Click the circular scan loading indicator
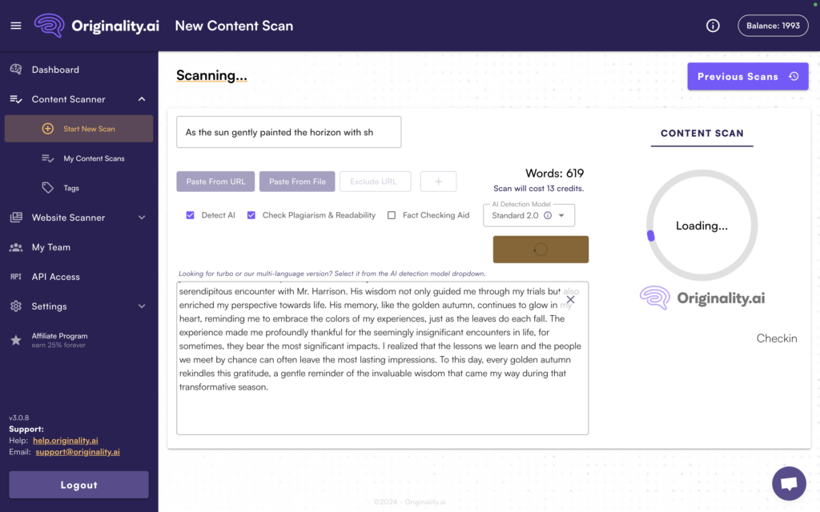Screen dimensions: 820x512 pos(701,226)
